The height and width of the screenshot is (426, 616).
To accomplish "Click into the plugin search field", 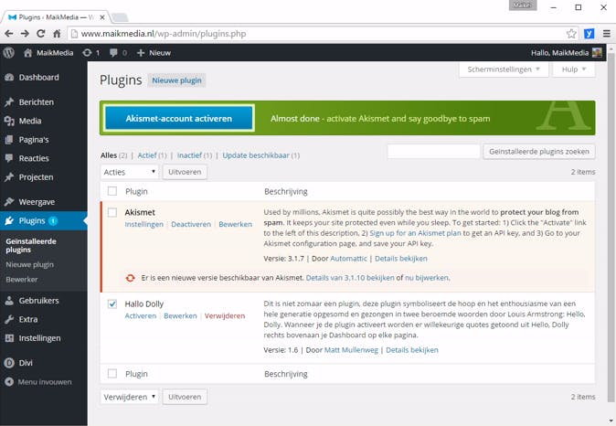I will coord(434,152).
